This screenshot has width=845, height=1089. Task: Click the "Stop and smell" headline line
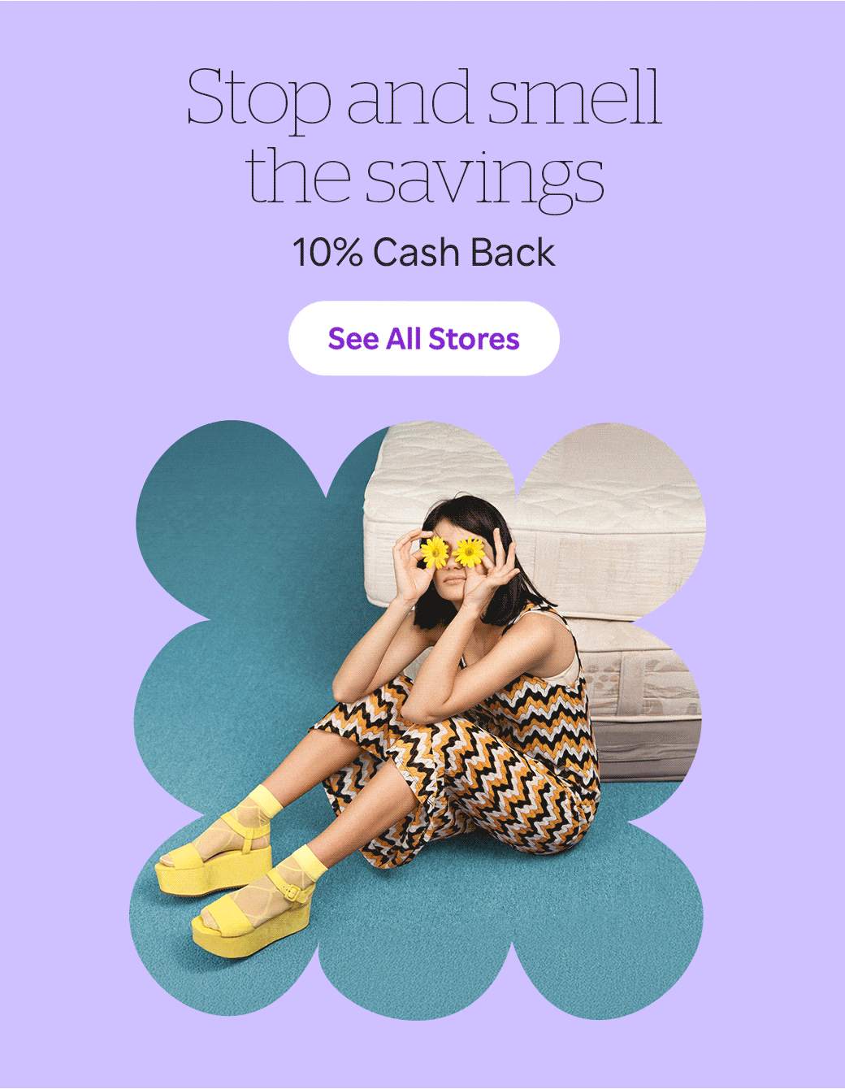(424, 98)
